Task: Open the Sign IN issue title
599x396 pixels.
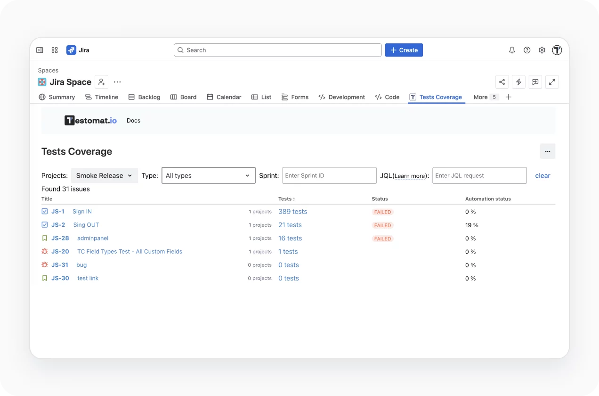Action: [x=82, y=212]
